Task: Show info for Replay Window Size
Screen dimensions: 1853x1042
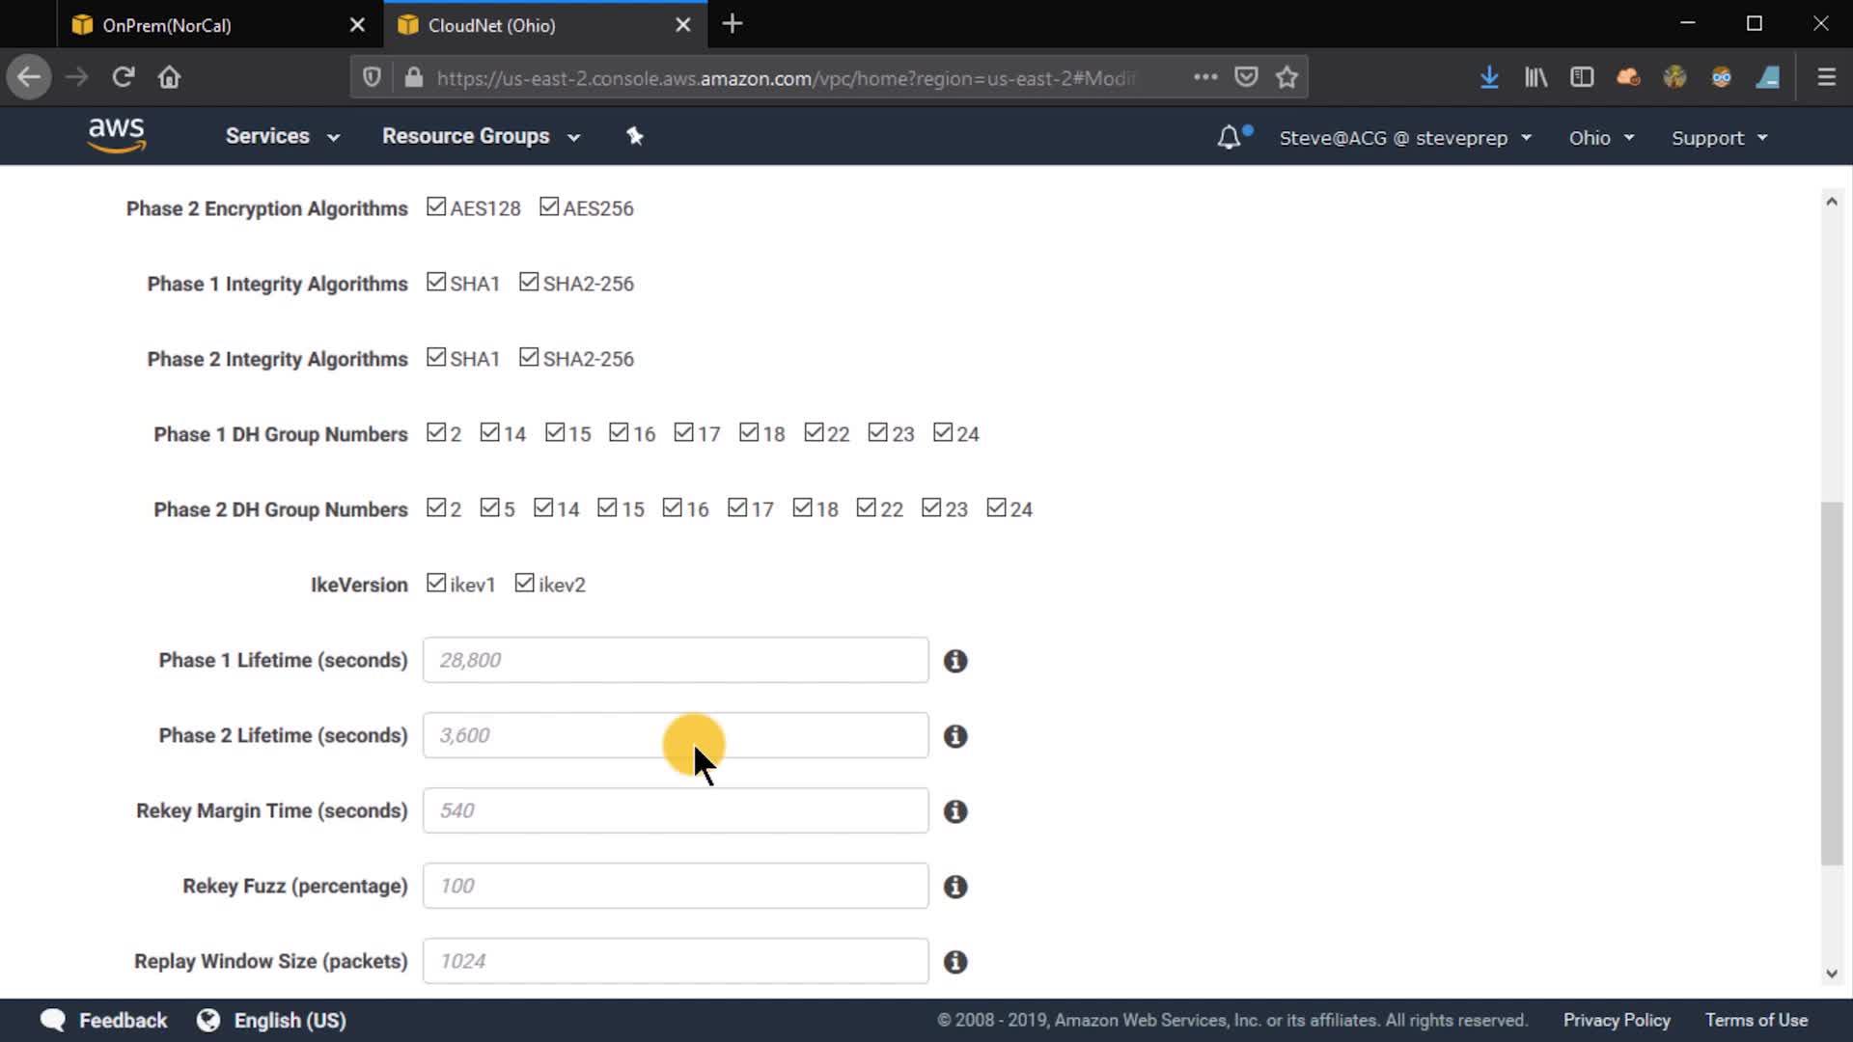Action: tap(955, 962)
